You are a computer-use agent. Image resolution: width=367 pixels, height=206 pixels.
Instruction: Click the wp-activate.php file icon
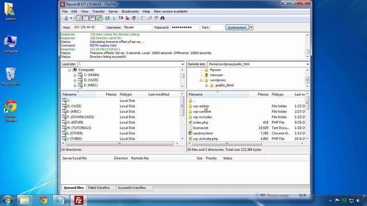pyautogui.click(x=190, y=138)
